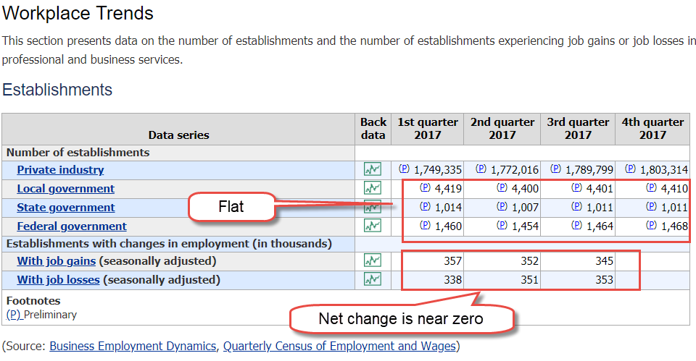This screenshot has height=361, width=696.
Task: Open the Private industry data series link
Action: point(60,170)
